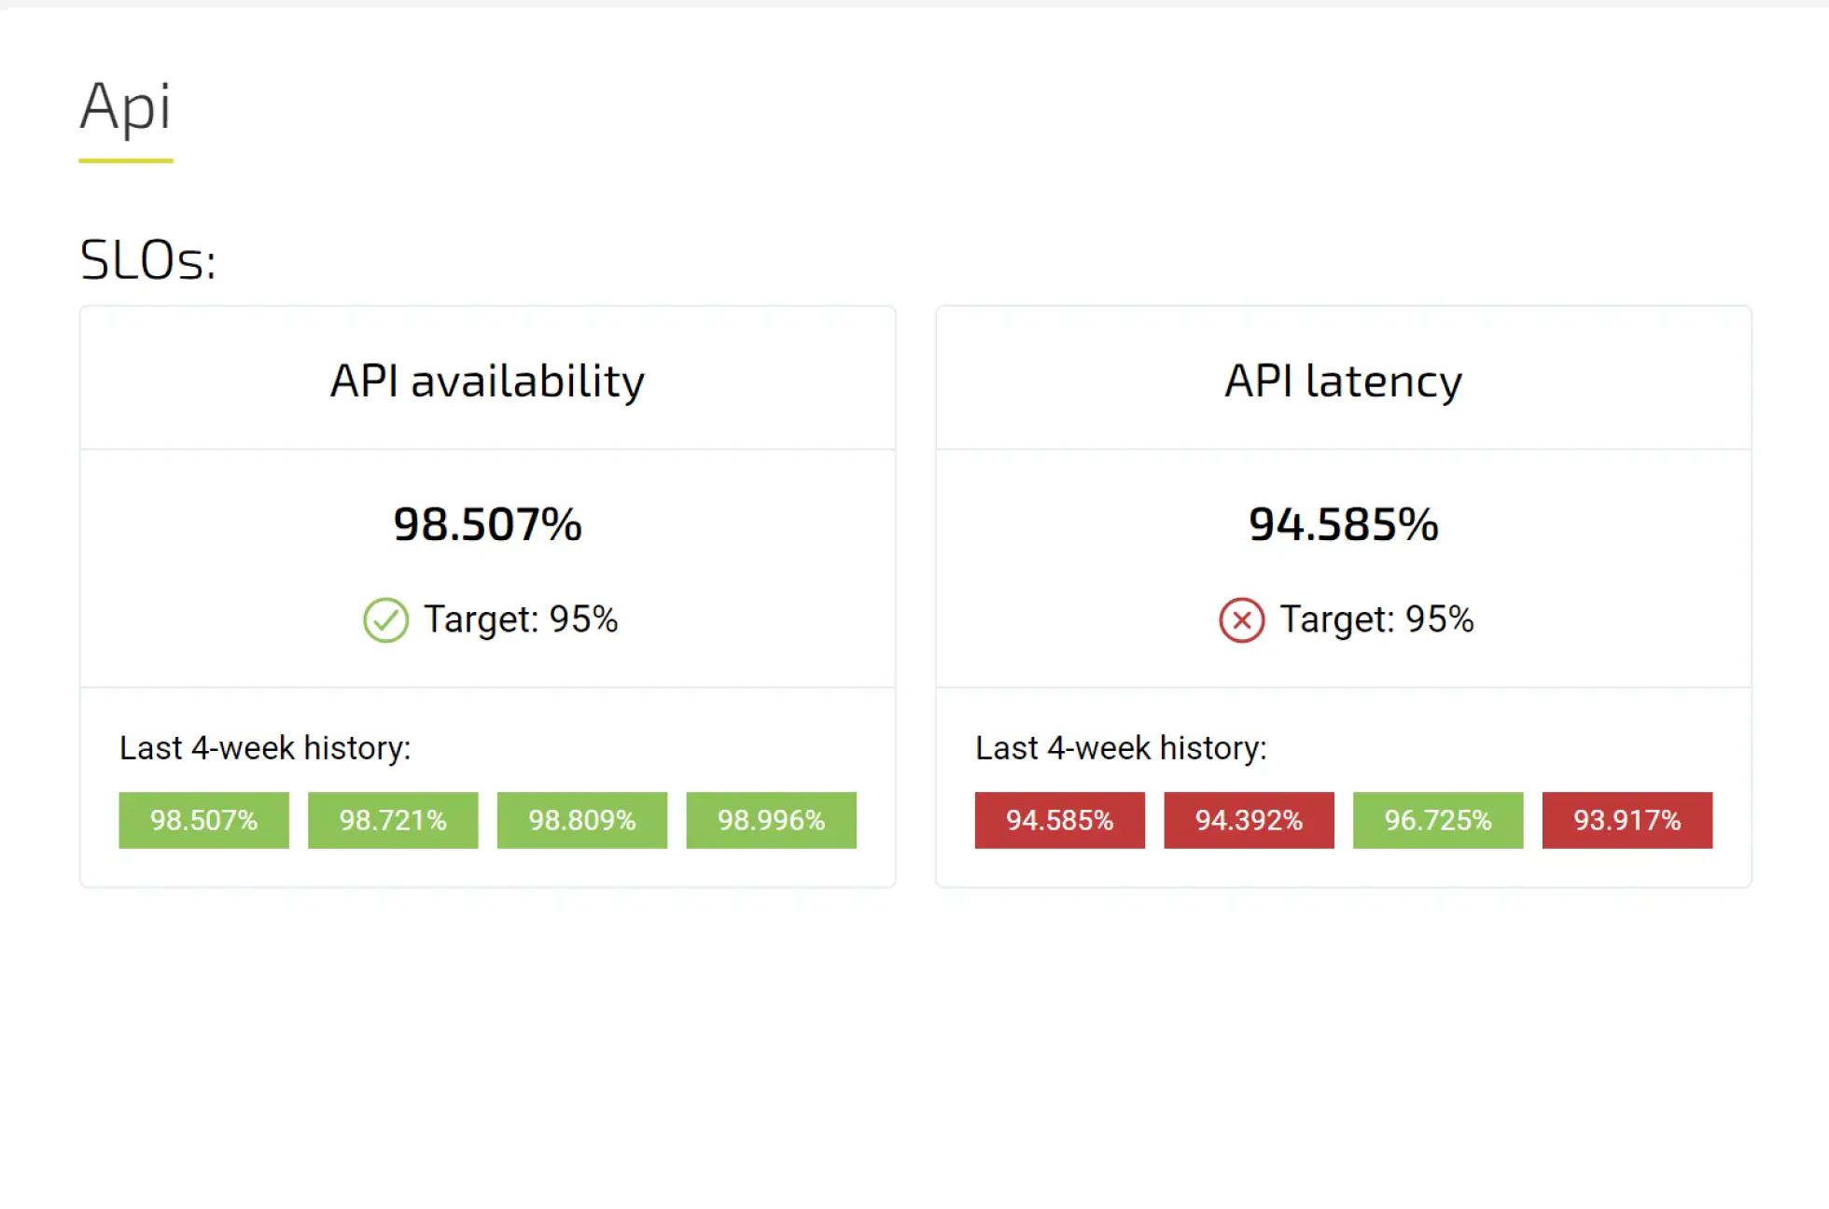Screen dimensions: 1829x1209
Task: Open the API availability card title
Action: [487, 381]
